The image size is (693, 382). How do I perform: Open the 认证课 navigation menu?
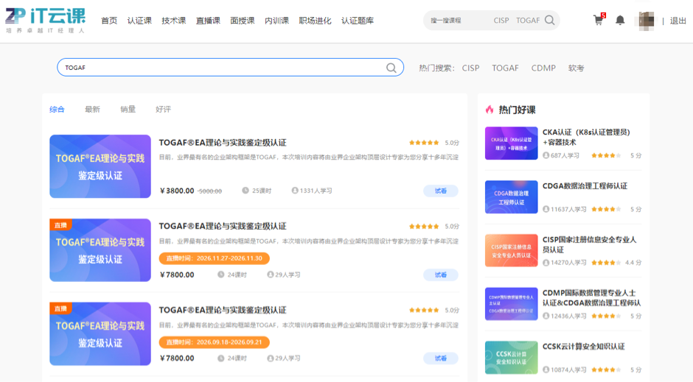139,21
